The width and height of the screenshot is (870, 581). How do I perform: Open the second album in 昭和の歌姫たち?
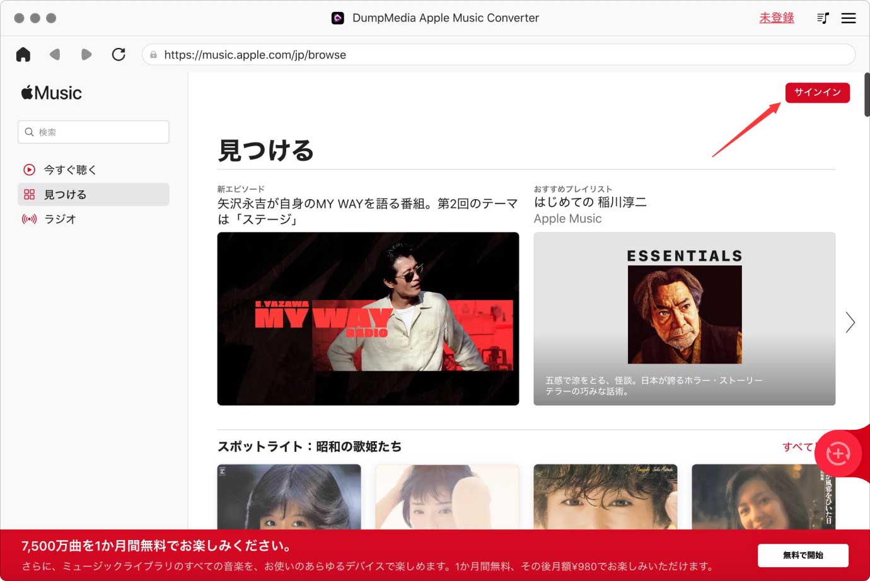point(447,497)
